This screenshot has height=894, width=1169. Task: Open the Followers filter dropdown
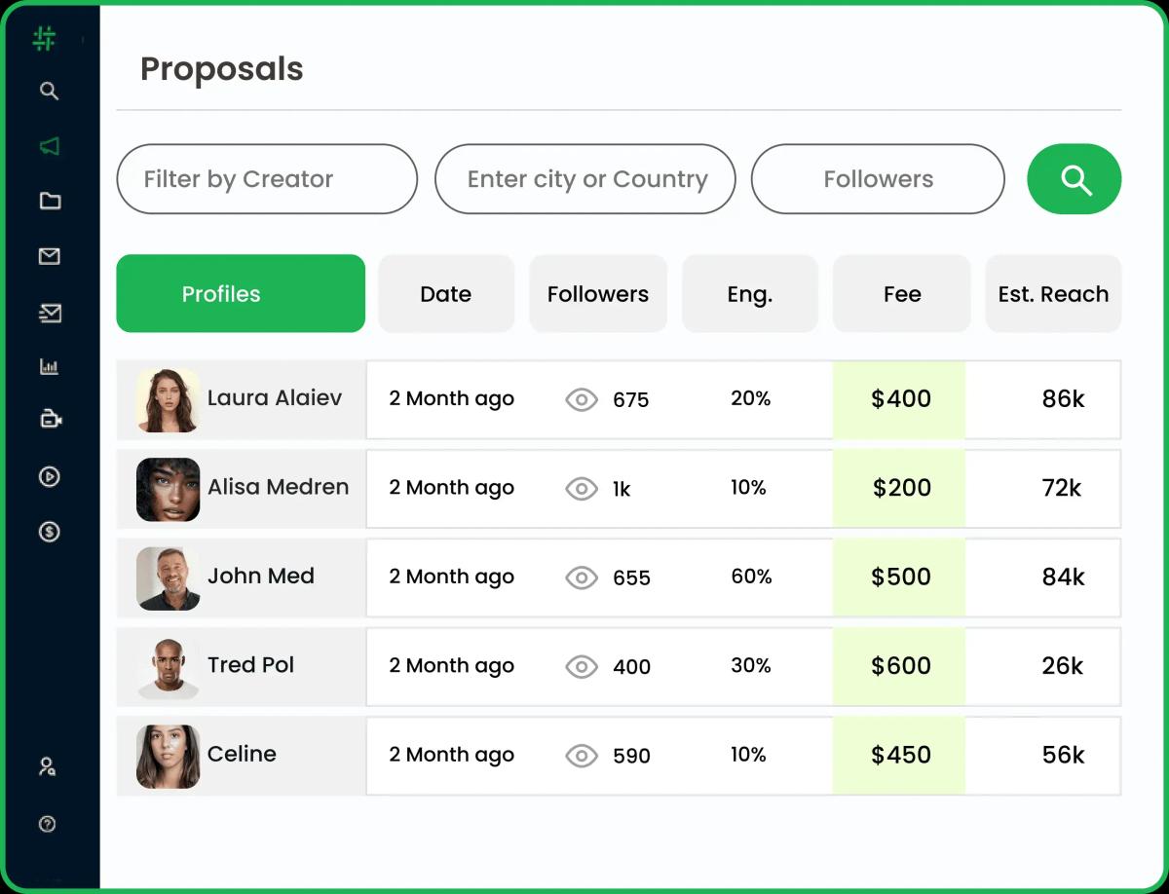[877, 179]
